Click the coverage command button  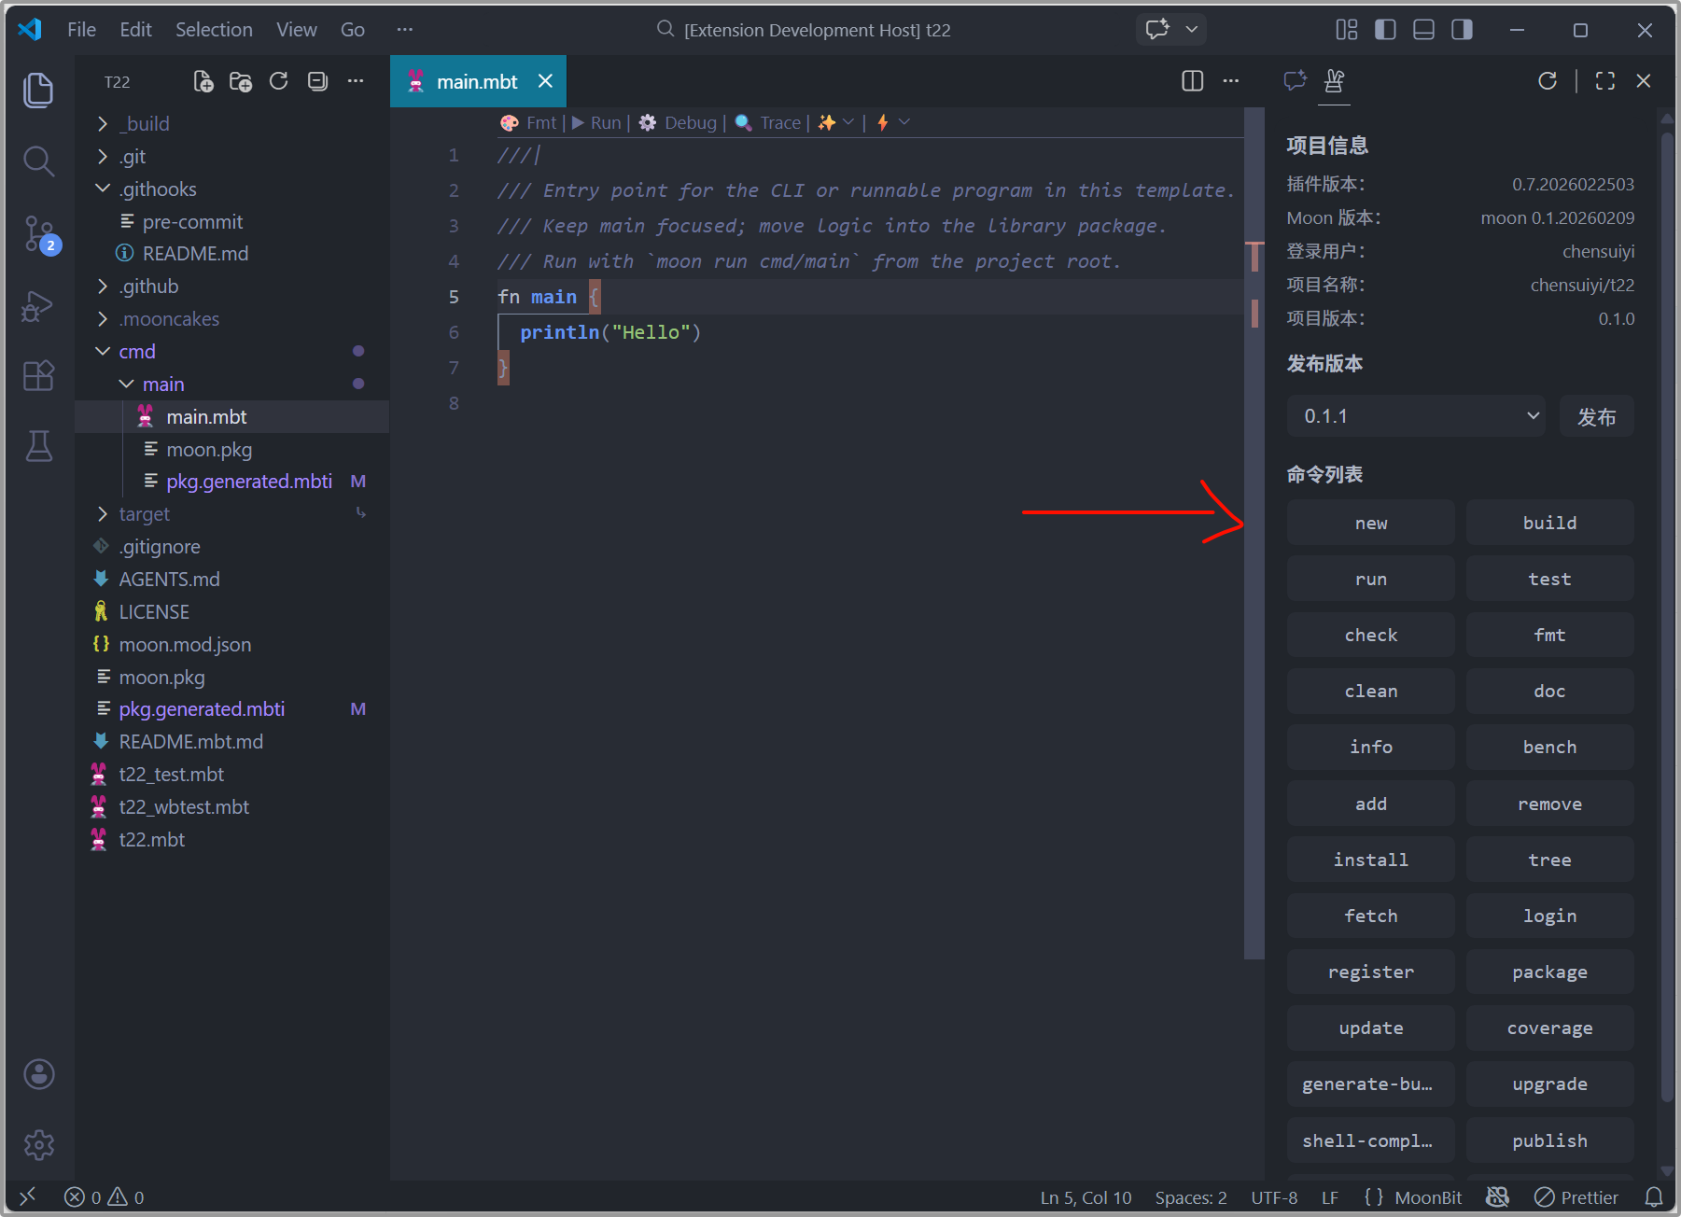1549,1028
